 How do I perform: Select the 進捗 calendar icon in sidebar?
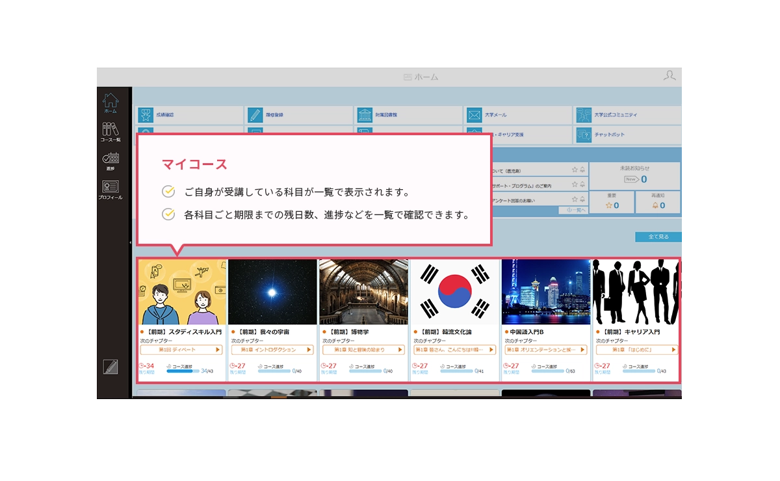110,161
